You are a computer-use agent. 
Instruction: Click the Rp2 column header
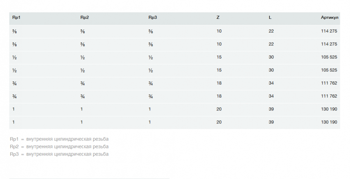coord(84,17)
